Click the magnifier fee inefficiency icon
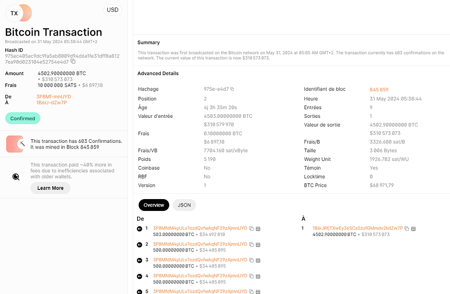Viewport: 450px width, 294px height. (16, 177)
